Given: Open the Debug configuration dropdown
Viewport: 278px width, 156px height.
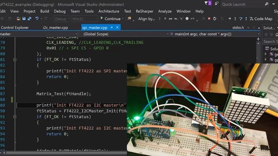Looking at the screenshot, I should 62,19.
